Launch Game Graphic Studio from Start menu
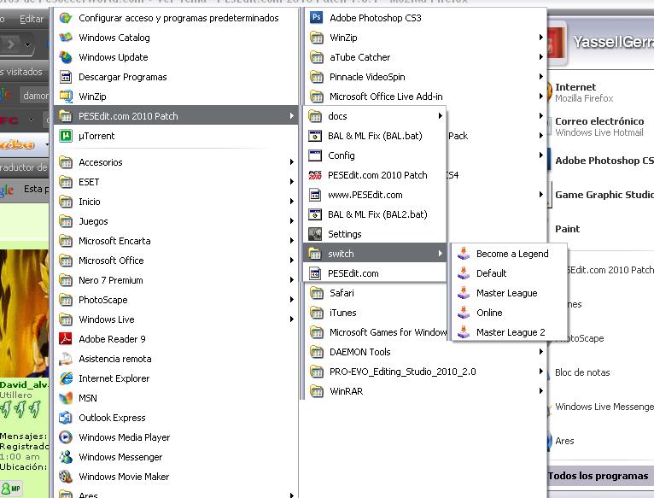 click(600, 195)
